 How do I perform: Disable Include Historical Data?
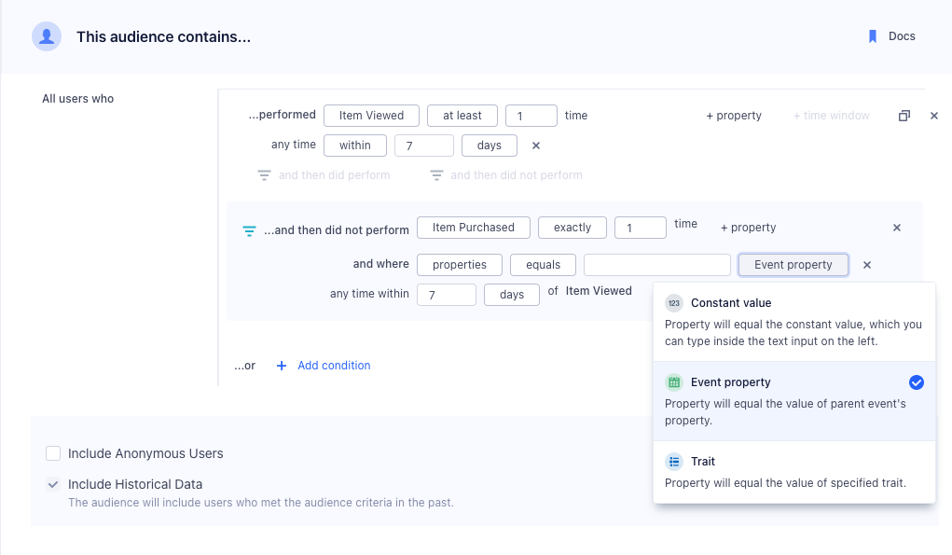pyautogui.click(x=53, y=483)
